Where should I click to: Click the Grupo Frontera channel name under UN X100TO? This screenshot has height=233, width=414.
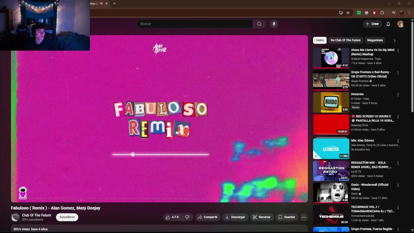point(360,81)
